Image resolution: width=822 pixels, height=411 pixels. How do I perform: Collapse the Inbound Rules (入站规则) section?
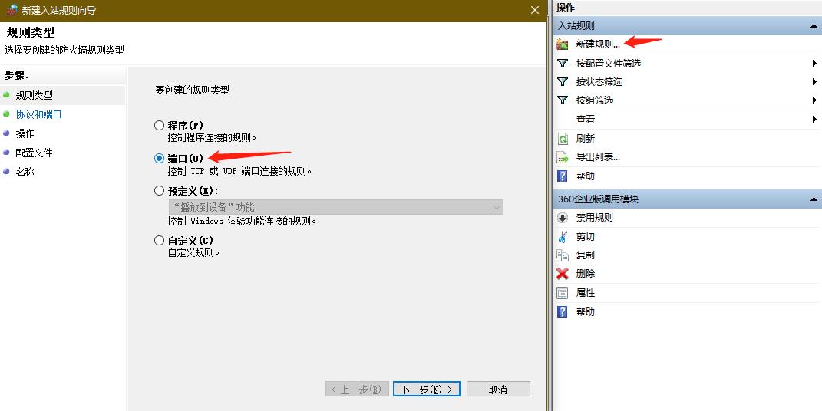coord(814,26)
